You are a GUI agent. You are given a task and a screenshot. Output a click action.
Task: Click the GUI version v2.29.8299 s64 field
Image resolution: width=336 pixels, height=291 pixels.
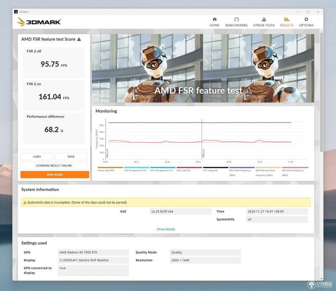click(x=181, y=212)
